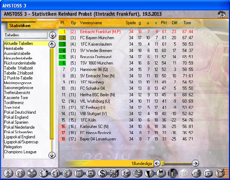Viewport: 230px width, 180px height.
Task: Select Tordifferenz entry
Action: [14, 103]
